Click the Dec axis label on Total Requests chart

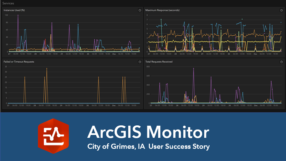[256, 105]
